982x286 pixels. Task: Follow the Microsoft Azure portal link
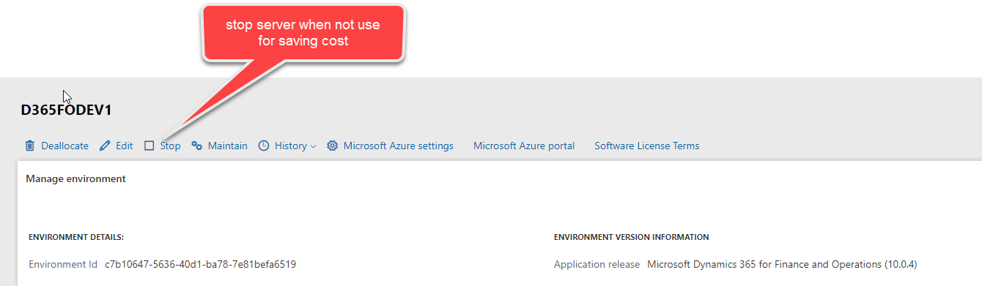(x=524, y=146)
